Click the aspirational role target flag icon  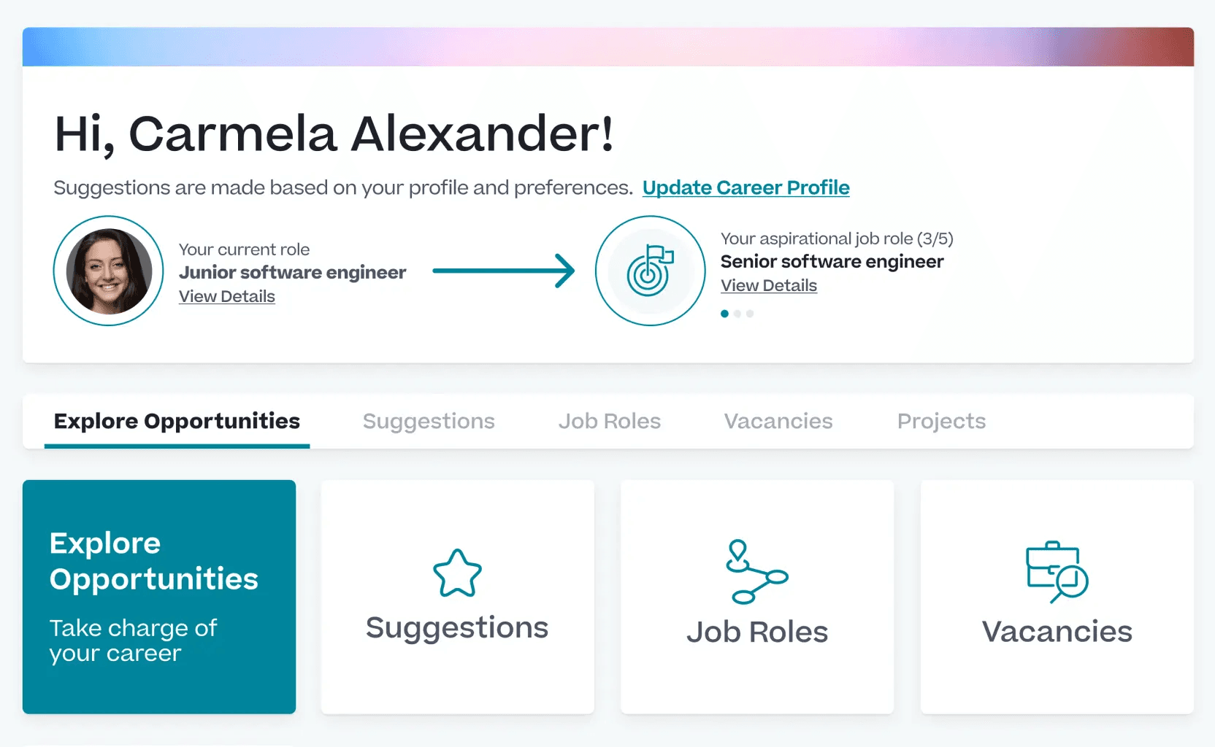pos(650,271)
